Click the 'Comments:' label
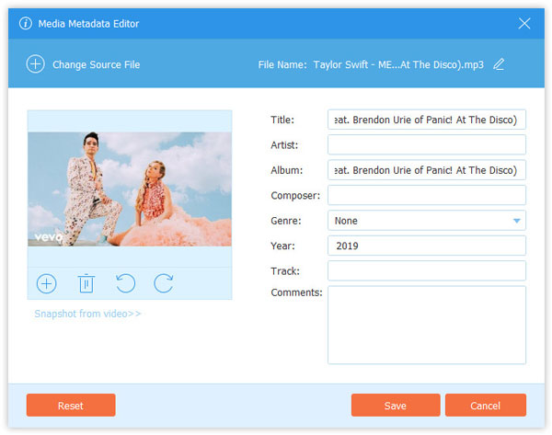This screenshot has height=435, width=552. [x=296, y=292]
